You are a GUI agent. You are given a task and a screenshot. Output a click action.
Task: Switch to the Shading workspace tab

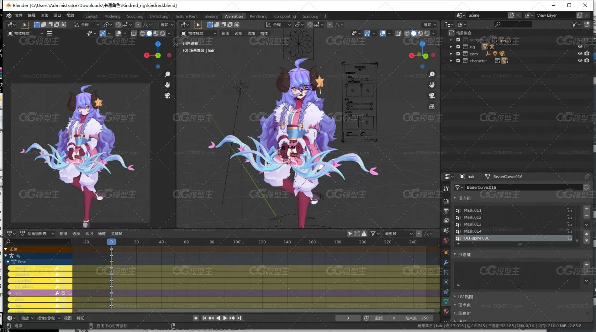tap(211, 16)
